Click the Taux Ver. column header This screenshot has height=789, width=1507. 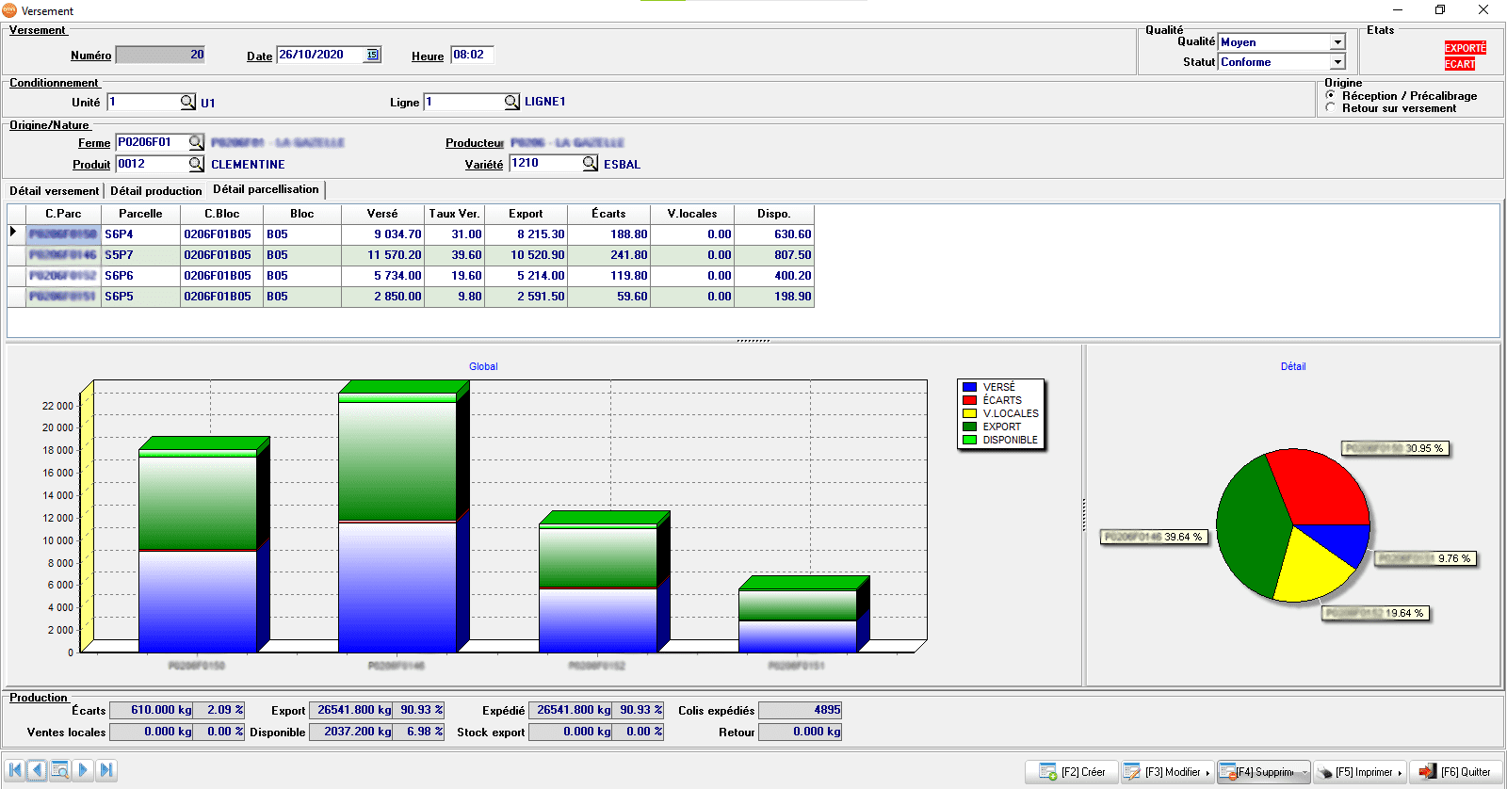[x=454, y=214]
